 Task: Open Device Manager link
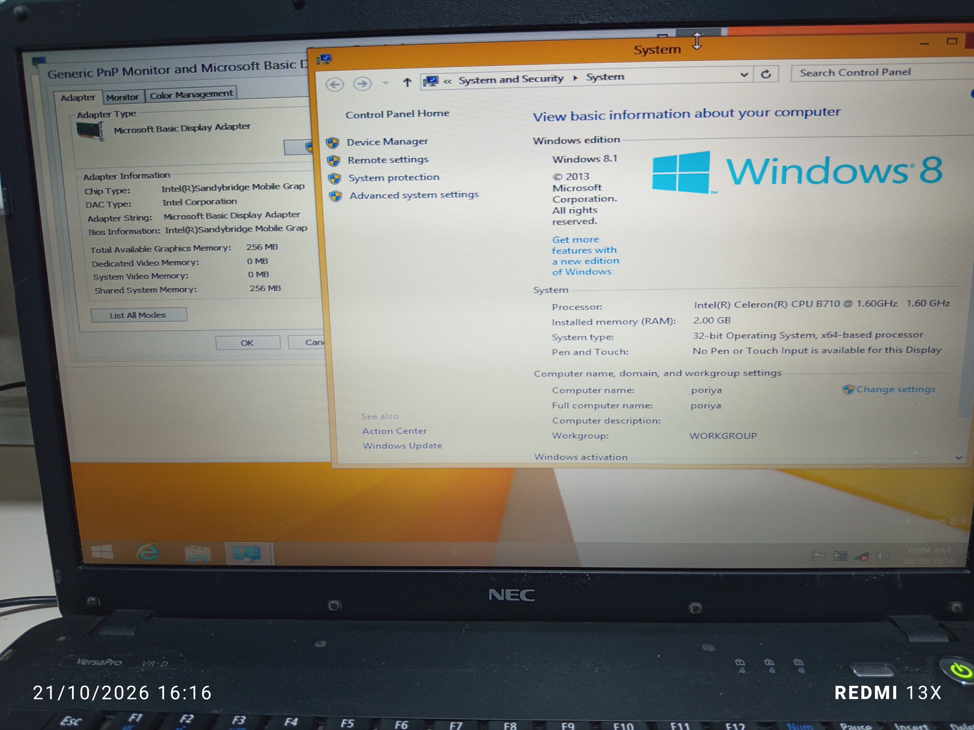coord(387,142)
